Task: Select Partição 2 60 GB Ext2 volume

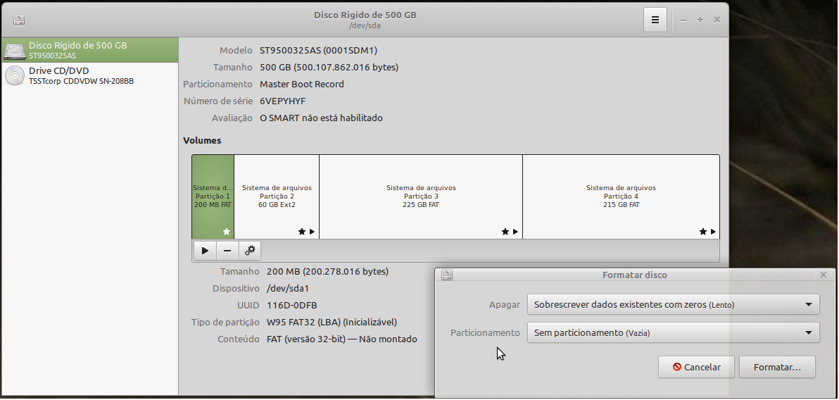Action: pyautogui.click(x=277, y=196)
